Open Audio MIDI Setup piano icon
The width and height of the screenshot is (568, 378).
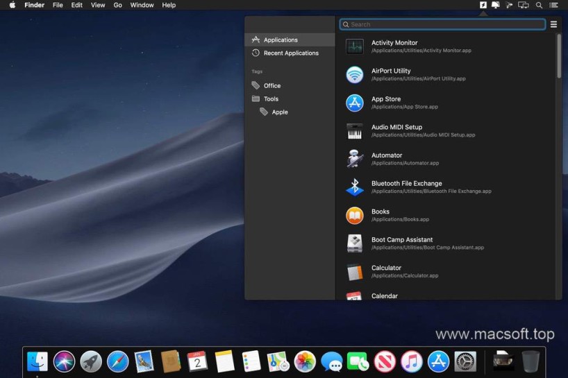tap(355, 131)
